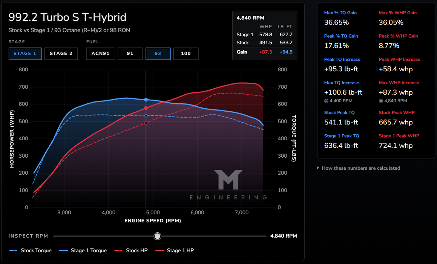Click the Stock vs Stage 1 subtitle
Viewport: 437px width, 264px height.
(x=69, y=30)
